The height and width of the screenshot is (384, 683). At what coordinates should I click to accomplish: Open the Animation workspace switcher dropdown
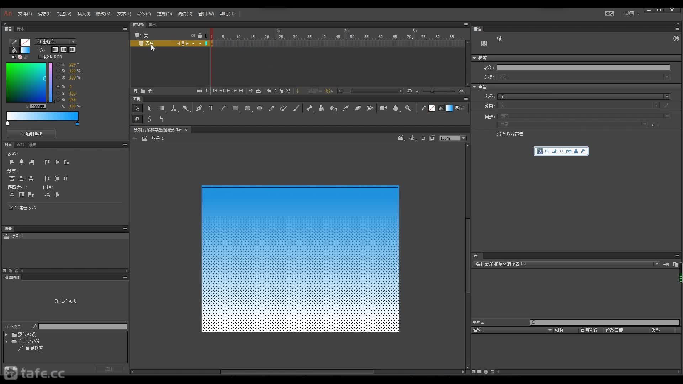coord(632,14)
